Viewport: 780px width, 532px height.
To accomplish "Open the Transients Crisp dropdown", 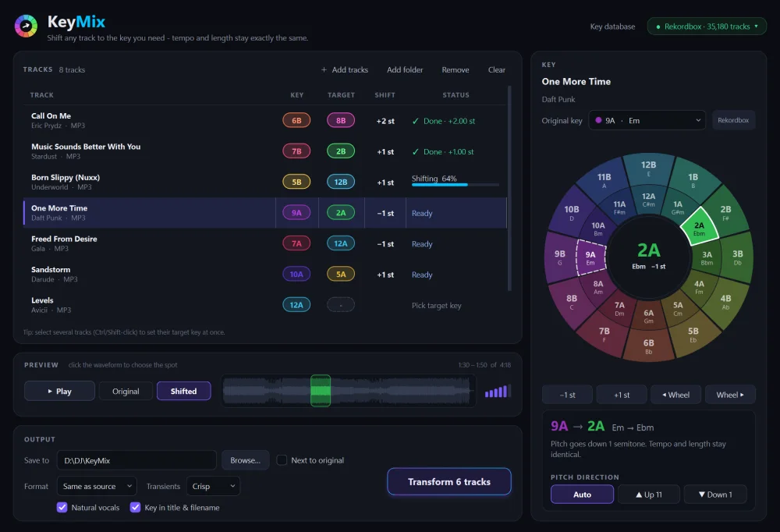I will (213, 486).
